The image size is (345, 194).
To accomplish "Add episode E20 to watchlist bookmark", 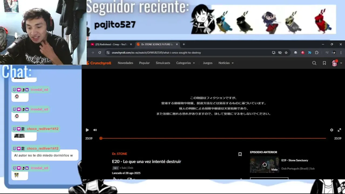I will click(x=240, y=154).
